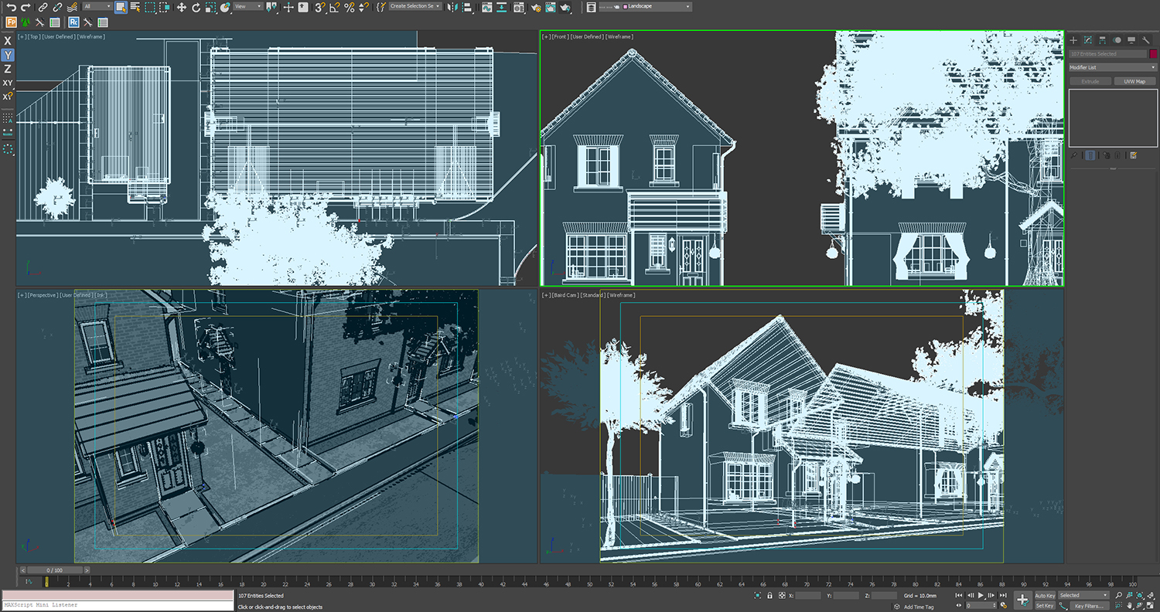Activate the Select and Move tool
Screen dimensions: 1160x612
tap(182, 7)
